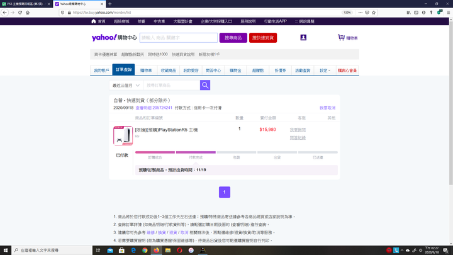Open the 問答中心 Q&A center tab

point(213,71)
